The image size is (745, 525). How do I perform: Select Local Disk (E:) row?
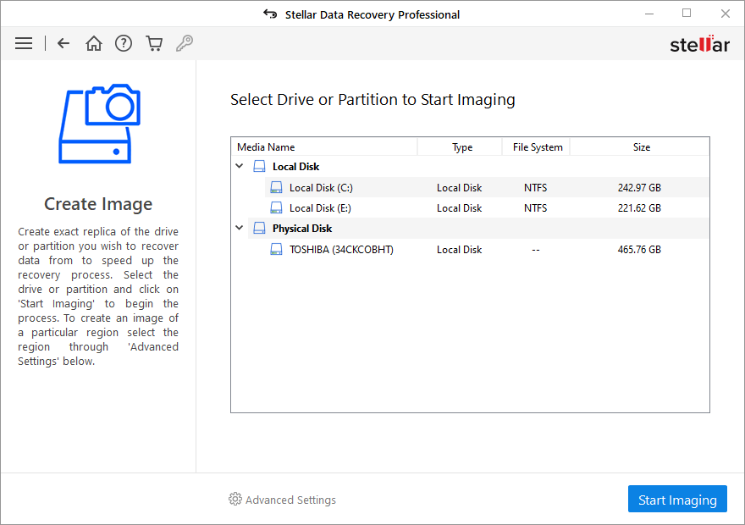(x=487, y=208)
